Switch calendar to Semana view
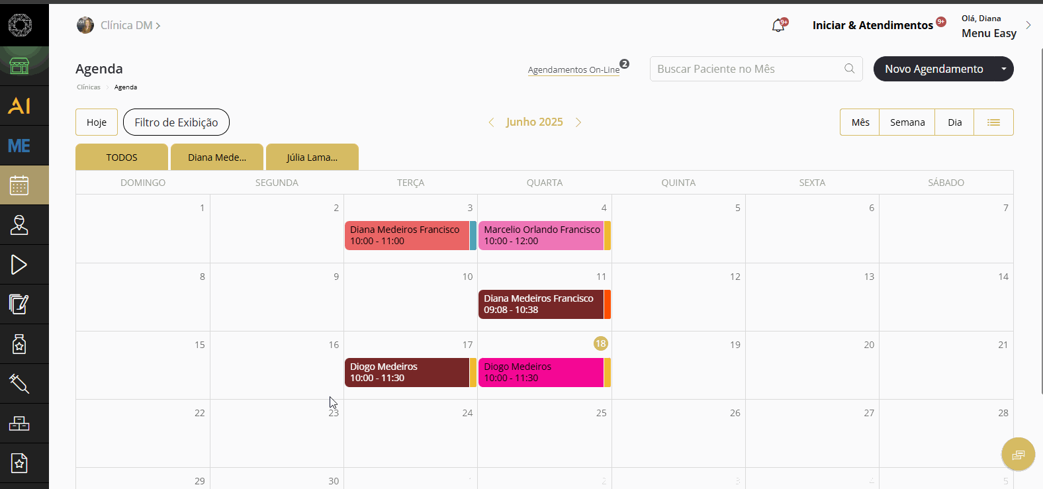The image size is (1043, 489). click(907, 122)
